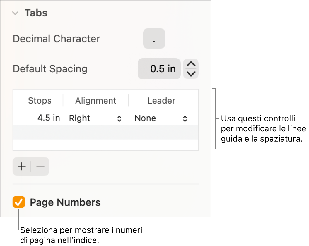Click the Leader column header

click(161, 101)
